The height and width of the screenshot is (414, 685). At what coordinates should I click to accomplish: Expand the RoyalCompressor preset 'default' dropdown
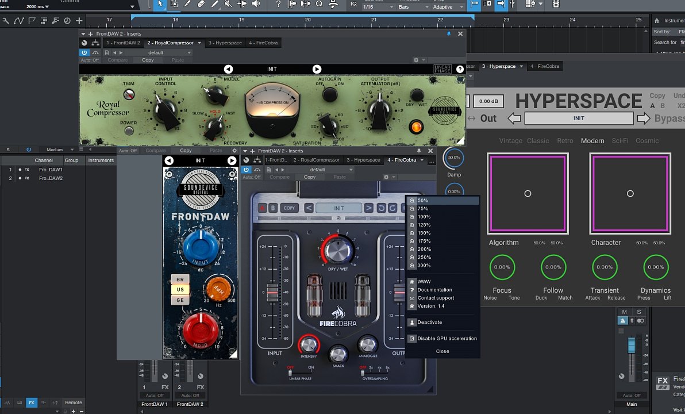160,52
